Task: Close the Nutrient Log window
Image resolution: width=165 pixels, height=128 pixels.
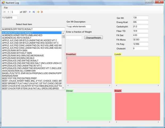Action: pyautogui.click(x=159, y=2)
